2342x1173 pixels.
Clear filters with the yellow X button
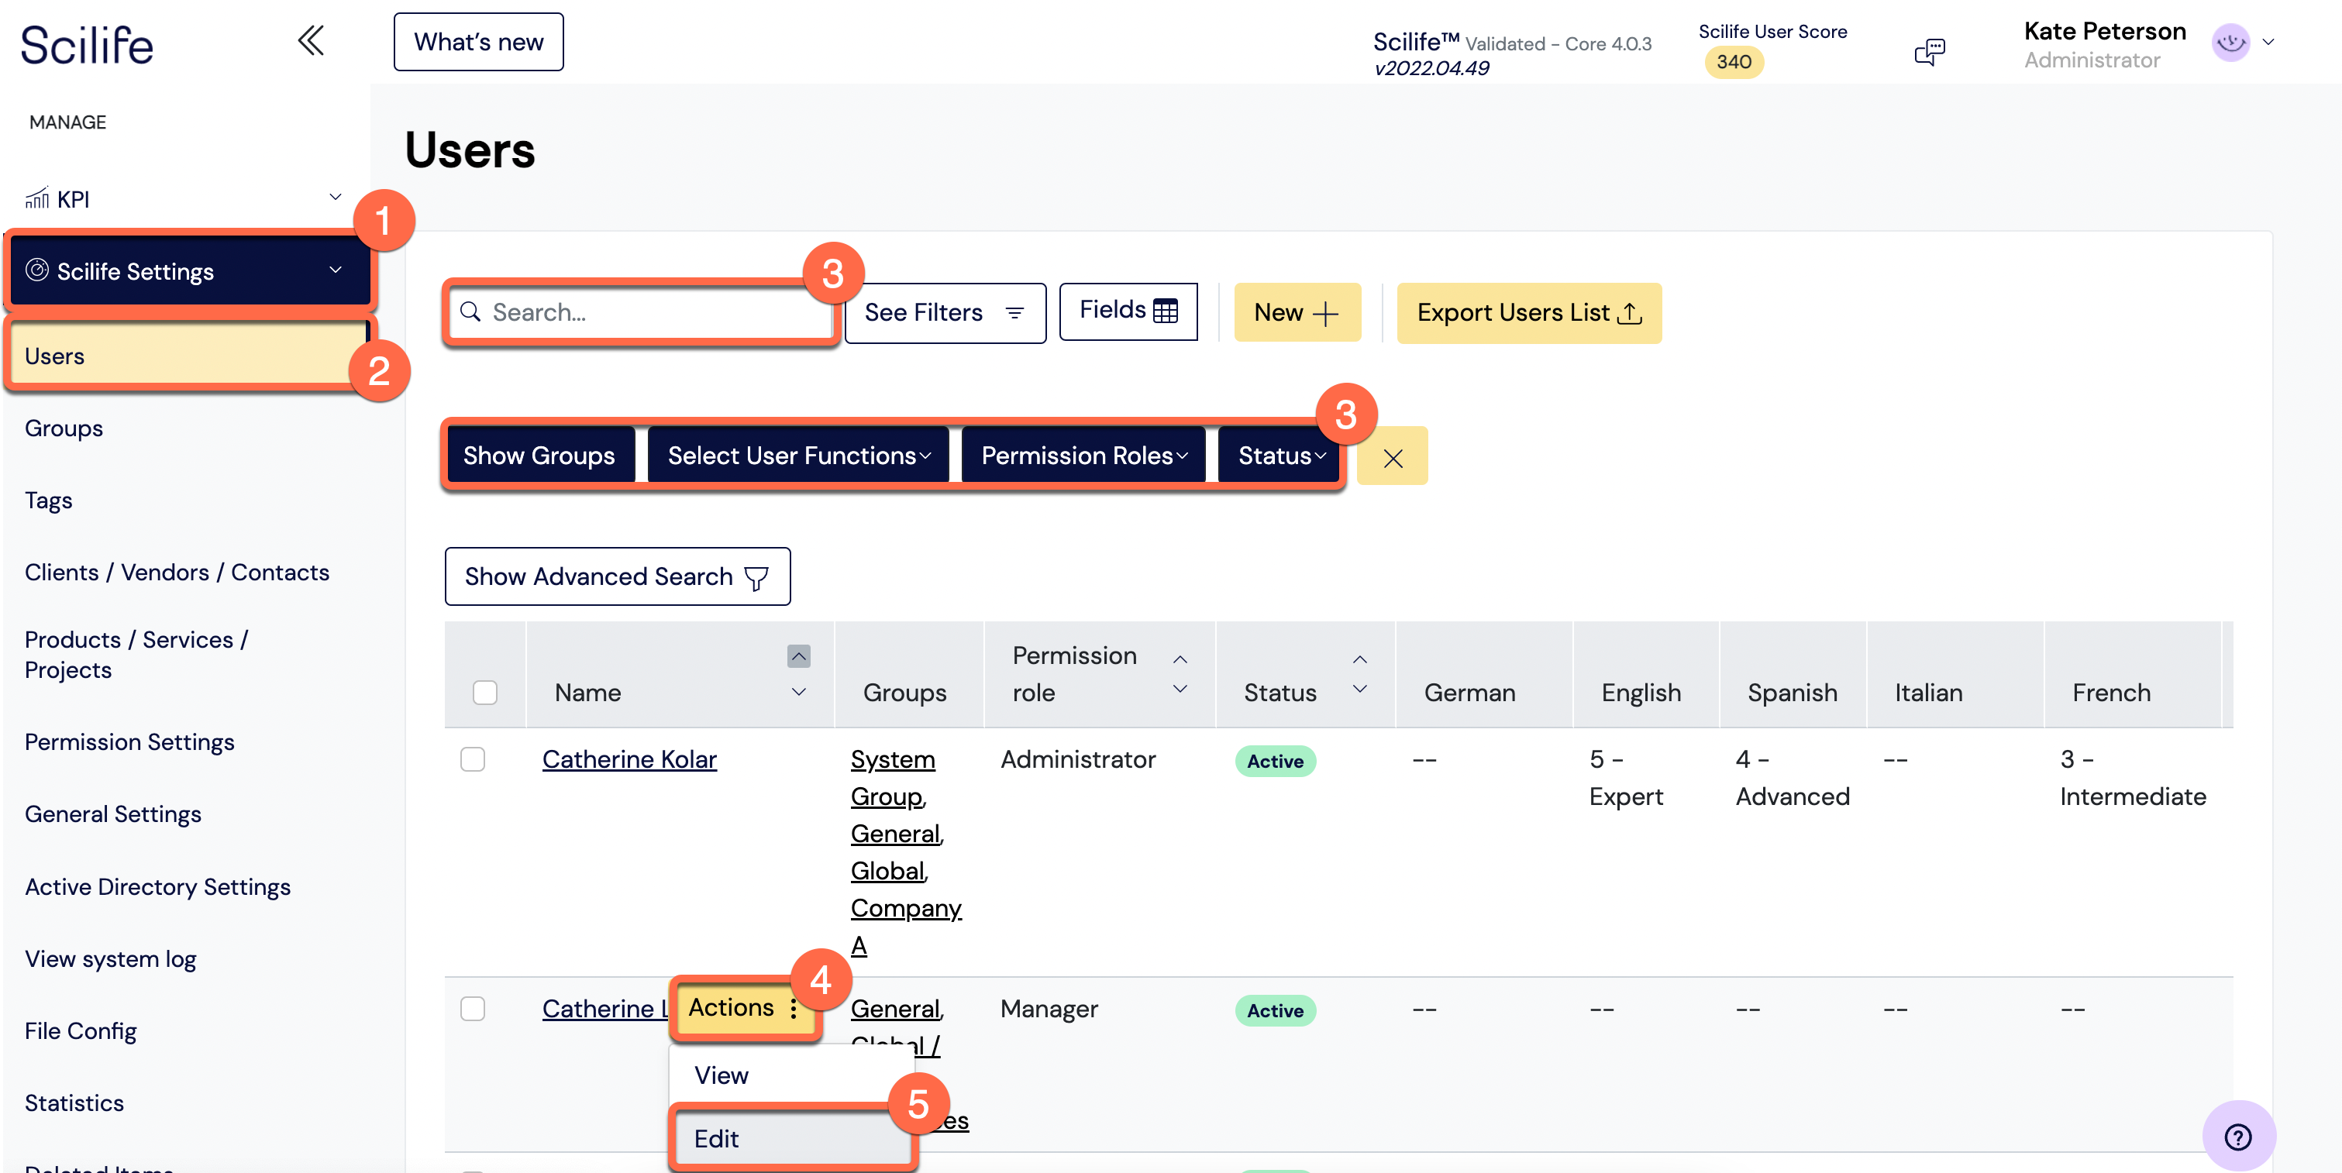(x=1392, y=457)
